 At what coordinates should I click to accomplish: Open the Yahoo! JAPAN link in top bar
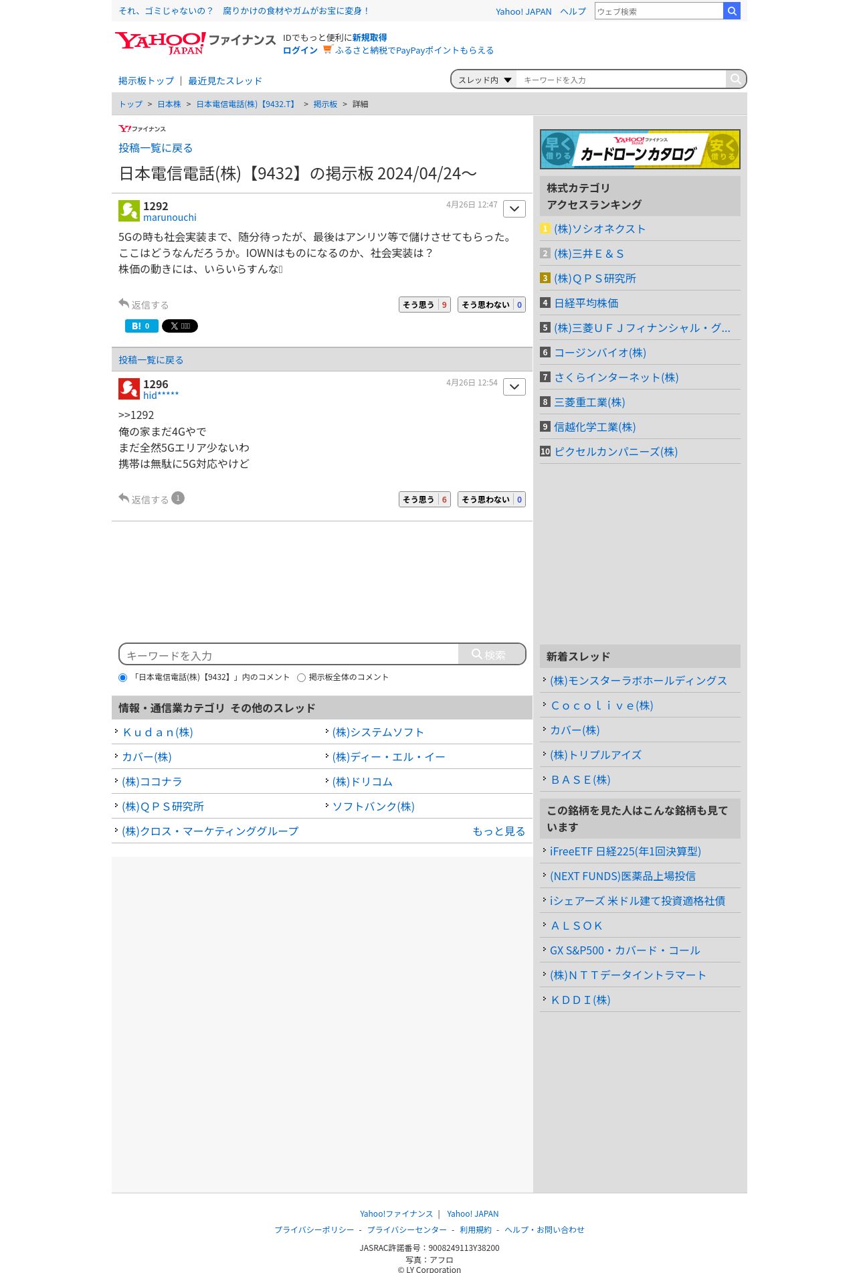click(524, 11)
